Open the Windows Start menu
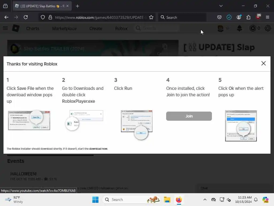The width and height of the screenshot is (274, 206). point(96,200)
